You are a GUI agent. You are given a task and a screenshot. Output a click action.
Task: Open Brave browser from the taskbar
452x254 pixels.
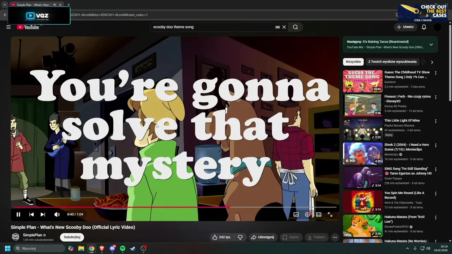tap(102, 248)
